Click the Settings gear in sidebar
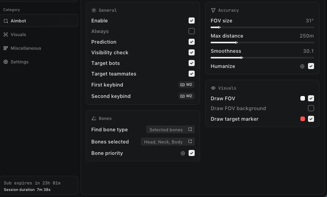This screenshot has height=197, width=327. [6, 62]
